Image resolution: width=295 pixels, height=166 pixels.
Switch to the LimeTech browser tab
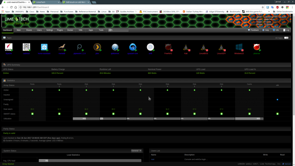click(46, 2)
